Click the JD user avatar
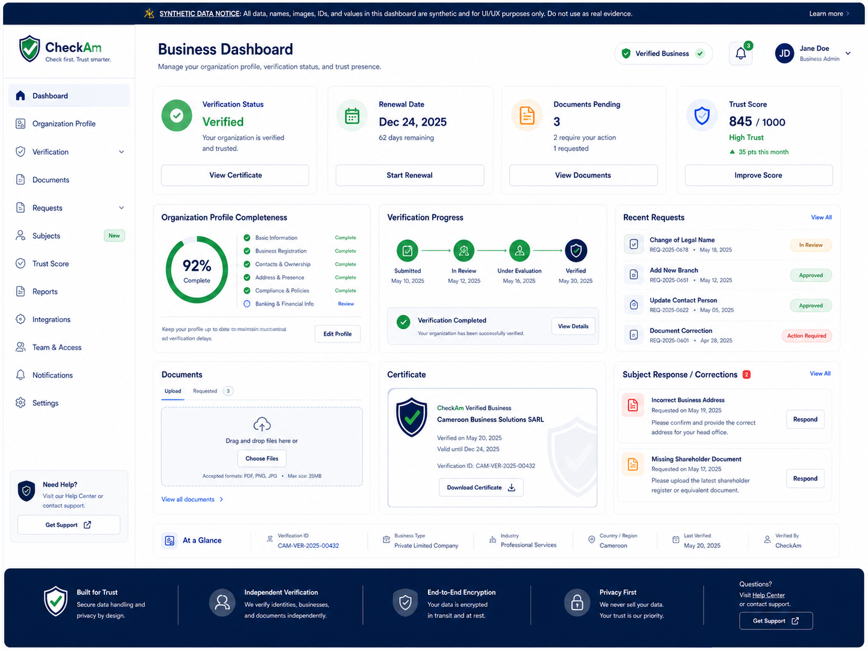Image resolution: width=868 pixels, height=651 pixels. coord(785,53)
